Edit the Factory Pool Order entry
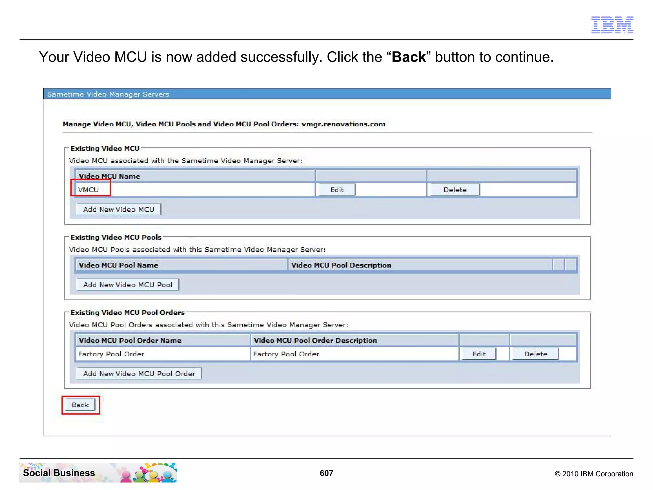This screenshot has height=490, width=653. [479, 354]
